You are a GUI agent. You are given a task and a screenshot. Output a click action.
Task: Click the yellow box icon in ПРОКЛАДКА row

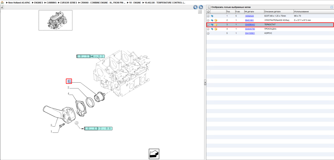215,29
